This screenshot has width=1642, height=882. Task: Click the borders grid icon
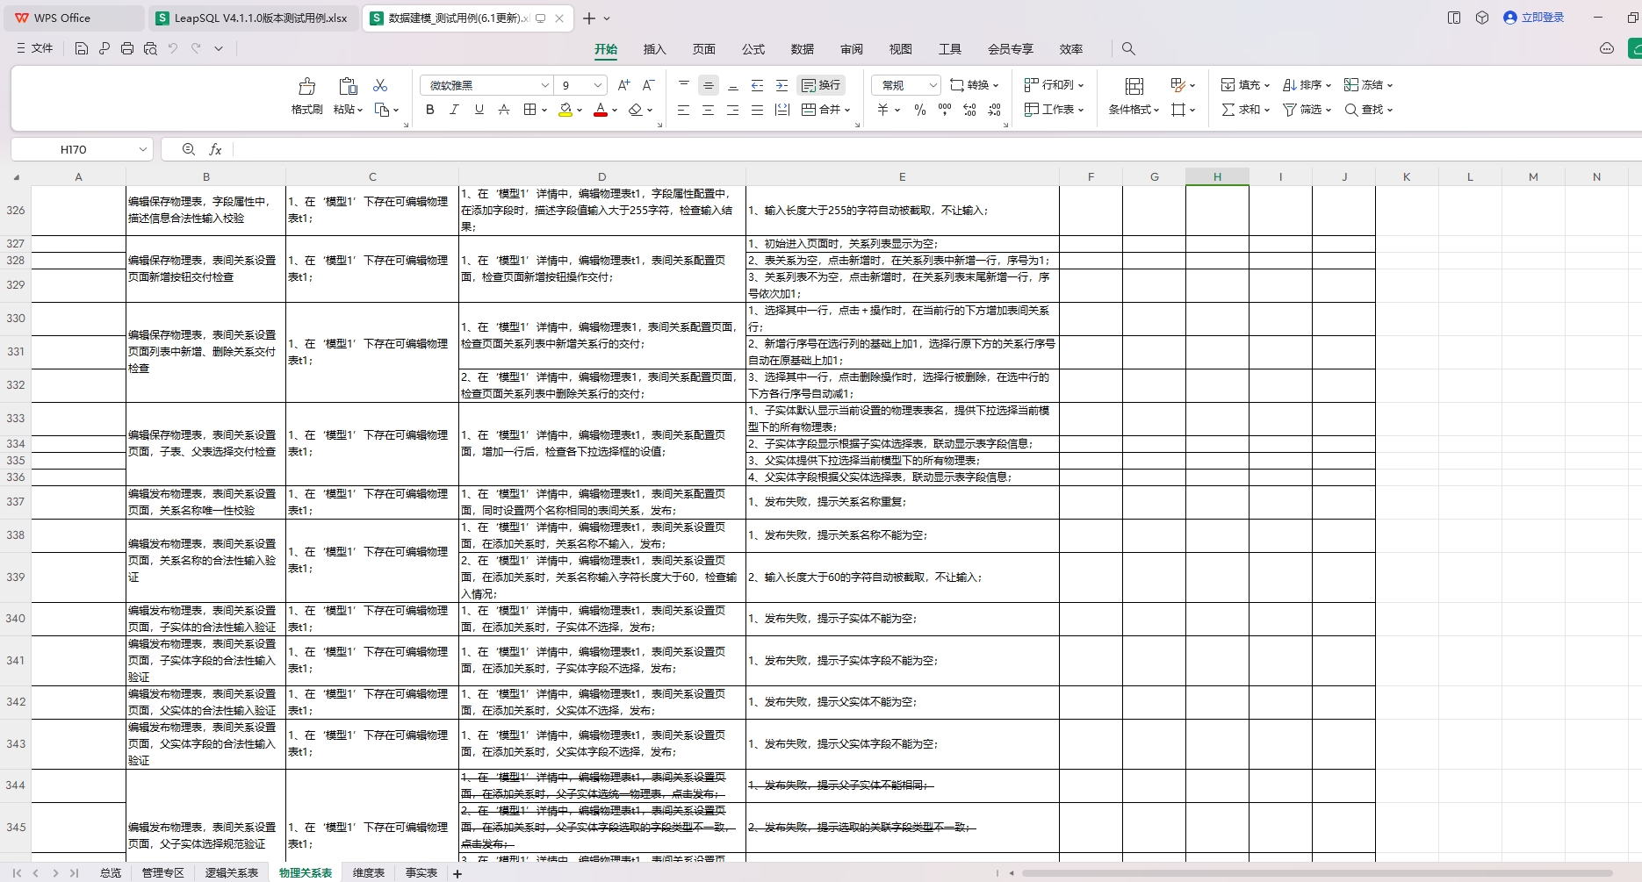tap(529, 110)
